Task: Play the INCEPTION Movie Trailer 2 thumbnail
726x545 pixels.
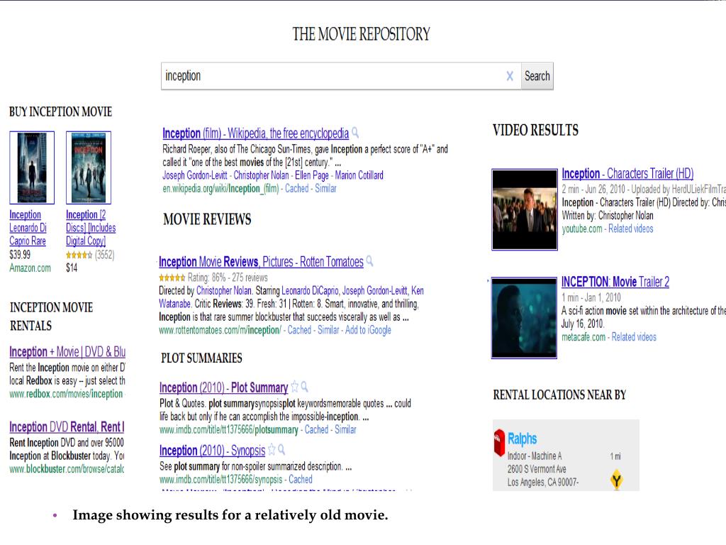Action: pyautogui.click(x=524, y=318)
